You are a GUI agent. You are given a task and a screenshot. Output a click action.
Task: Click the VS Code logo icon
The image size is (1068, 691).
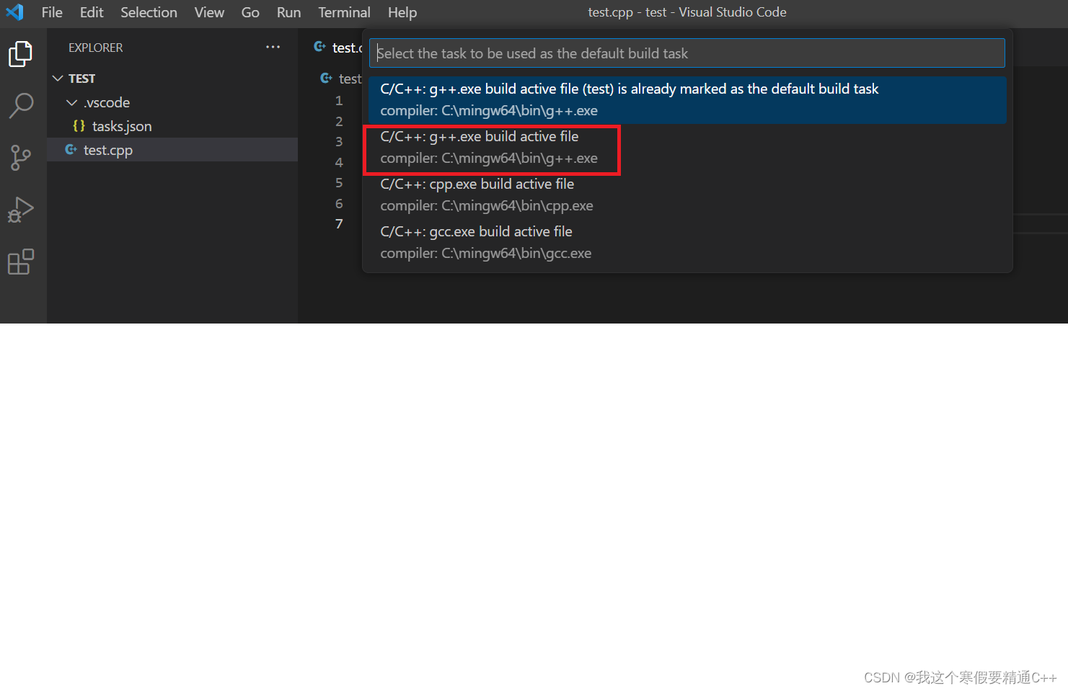tap(14, 12)
